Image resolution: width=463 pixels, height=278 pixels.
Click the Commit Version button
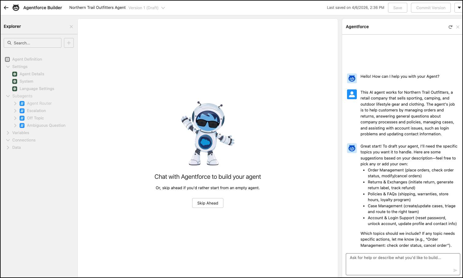click(431, 8)
